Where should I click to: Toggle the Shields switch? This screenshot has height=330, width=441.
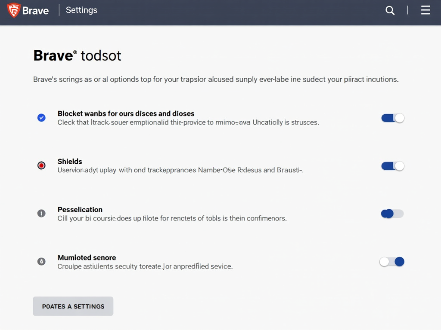point(393,166)
